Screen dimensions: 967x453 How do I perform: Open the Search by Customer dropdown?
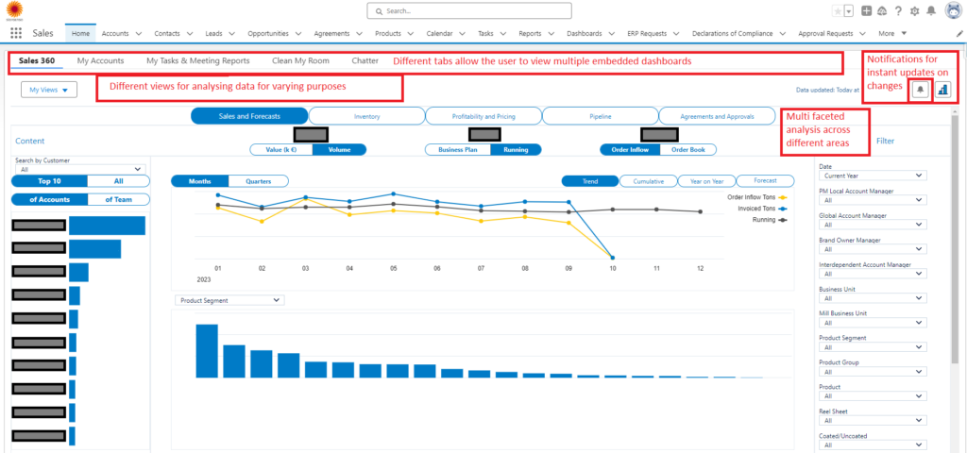coord(81,169)
